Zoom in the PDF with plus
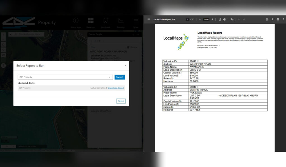The image size is (286, 167). coord(212,19)
